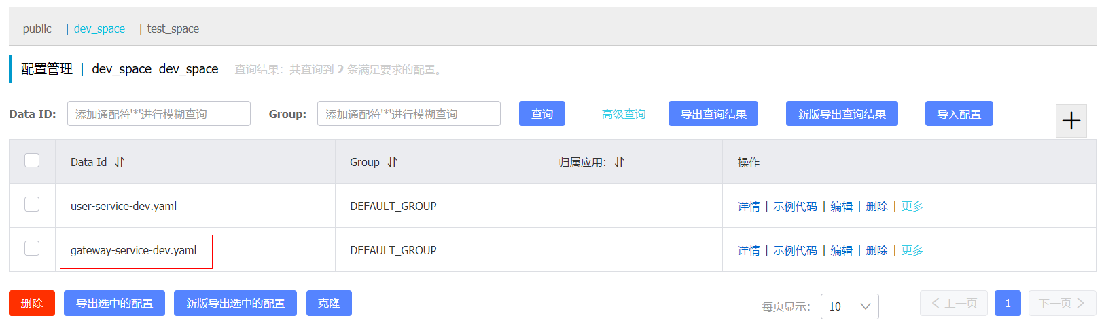Switch to the test_space namespace tab

(173, 28)
